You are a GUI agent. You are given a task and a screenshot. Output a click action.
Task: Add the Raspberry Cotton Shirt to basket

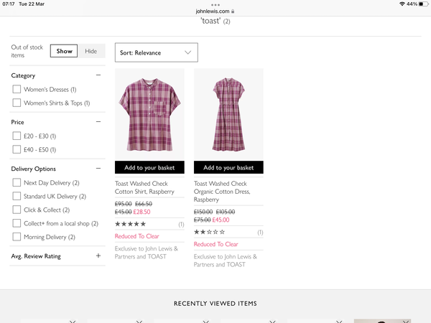pyautogui.click(x=149, y=167)
